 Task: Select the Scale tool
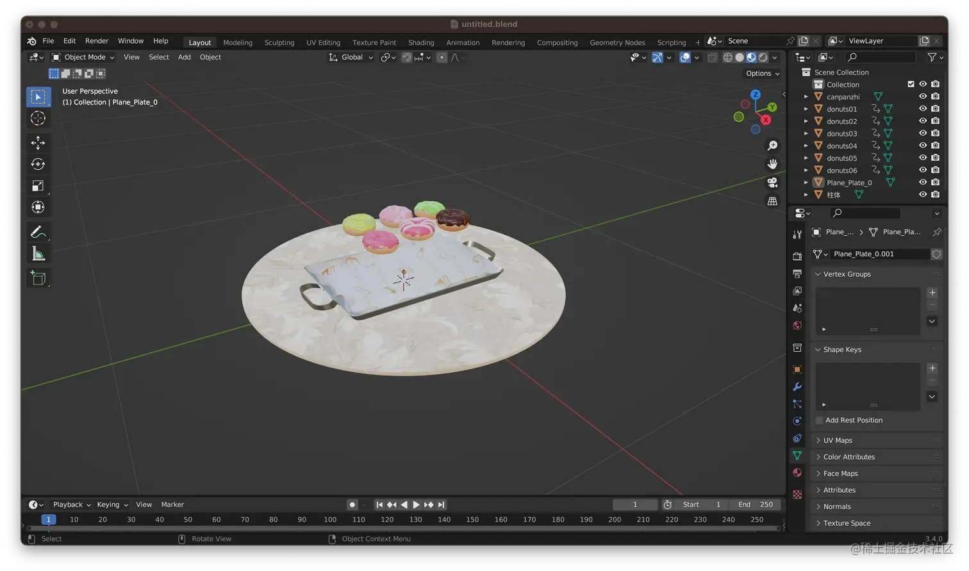[38, 186]
